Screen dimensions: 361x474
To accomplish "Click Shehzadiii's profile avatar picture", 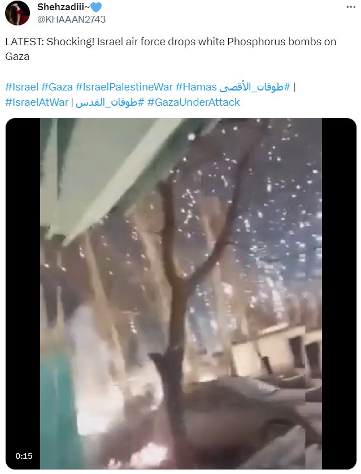I will point(18,13).
